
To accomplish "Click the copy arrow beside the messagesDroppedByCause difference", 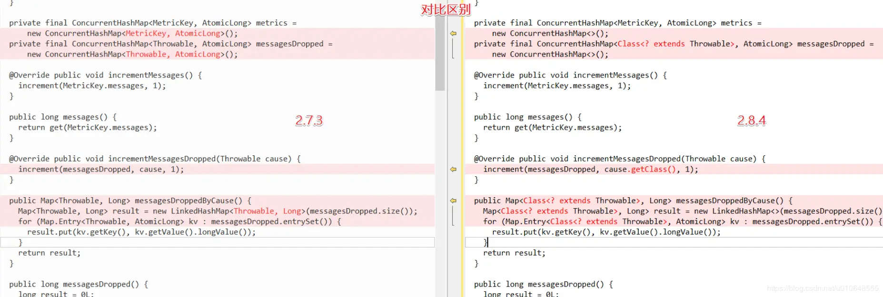I will pos(453,201).
